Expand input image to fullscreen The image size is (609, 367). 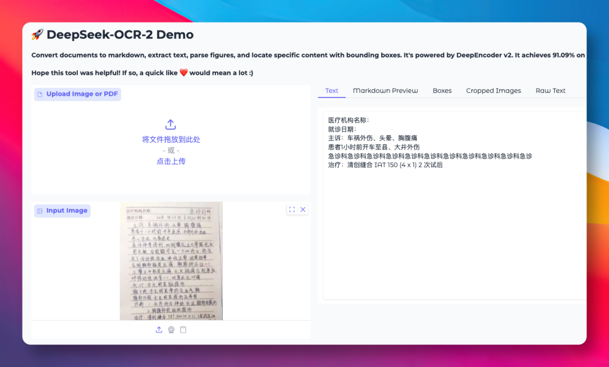click(x=292, y=209)
